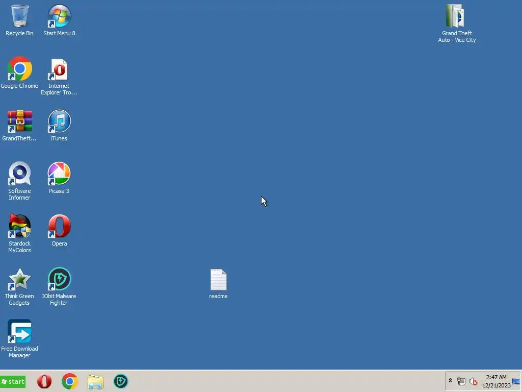This screenshot has width=522, height=392.
Task: Open the green start button
Action: tap(13, 382)
